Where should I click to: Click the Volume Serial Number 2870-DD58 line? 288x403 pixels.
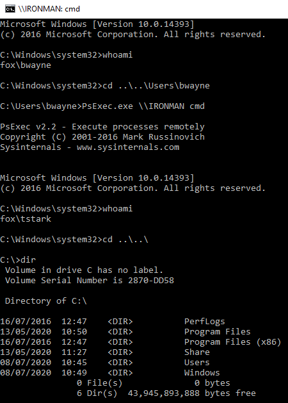[x=90, y=281]
